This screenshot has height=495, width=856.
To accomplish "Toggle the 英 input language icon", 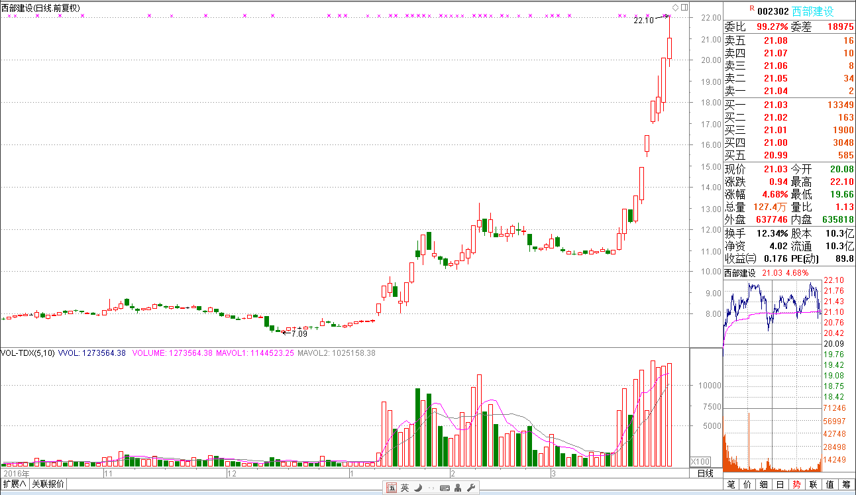I will click(405, 488).
